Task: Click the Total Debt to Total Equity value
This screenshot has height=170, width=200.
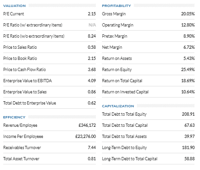Action: (188, 114)
